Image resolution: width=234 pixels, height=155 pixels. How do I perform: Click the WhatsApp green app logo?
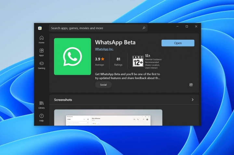tap(72, 56)
